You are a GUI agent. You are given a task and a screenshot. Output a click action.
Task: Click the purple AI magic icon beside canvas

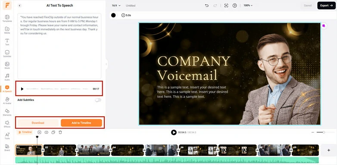324,26
